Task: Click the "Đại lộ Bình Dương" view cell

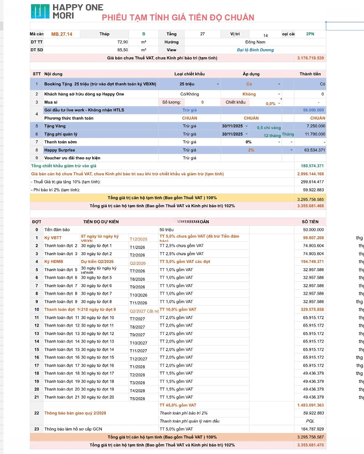Action: [255, 50]
